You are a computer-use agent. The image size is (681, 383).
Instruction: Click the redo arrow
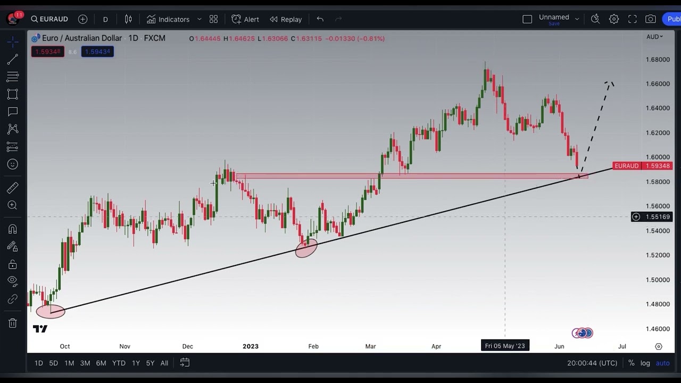click(338, 19)
